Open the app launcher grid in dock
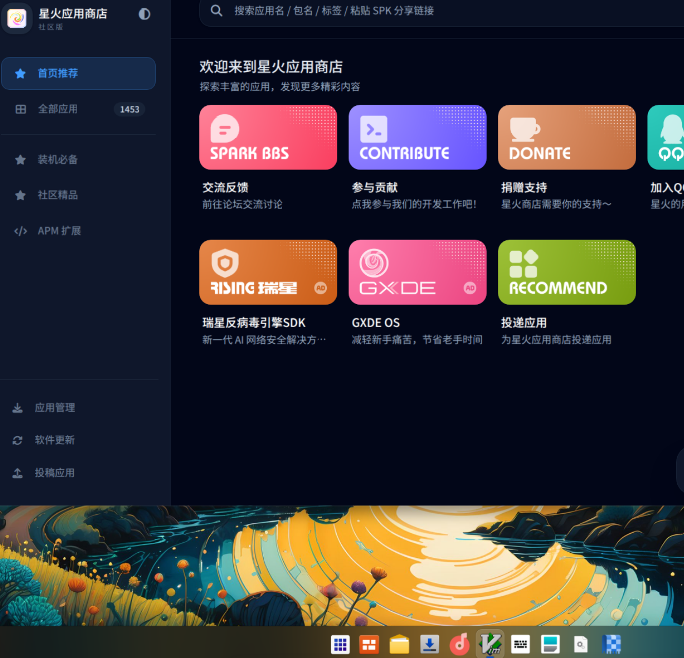The height and width of the screenshot is (658, 684). point(340,644)
